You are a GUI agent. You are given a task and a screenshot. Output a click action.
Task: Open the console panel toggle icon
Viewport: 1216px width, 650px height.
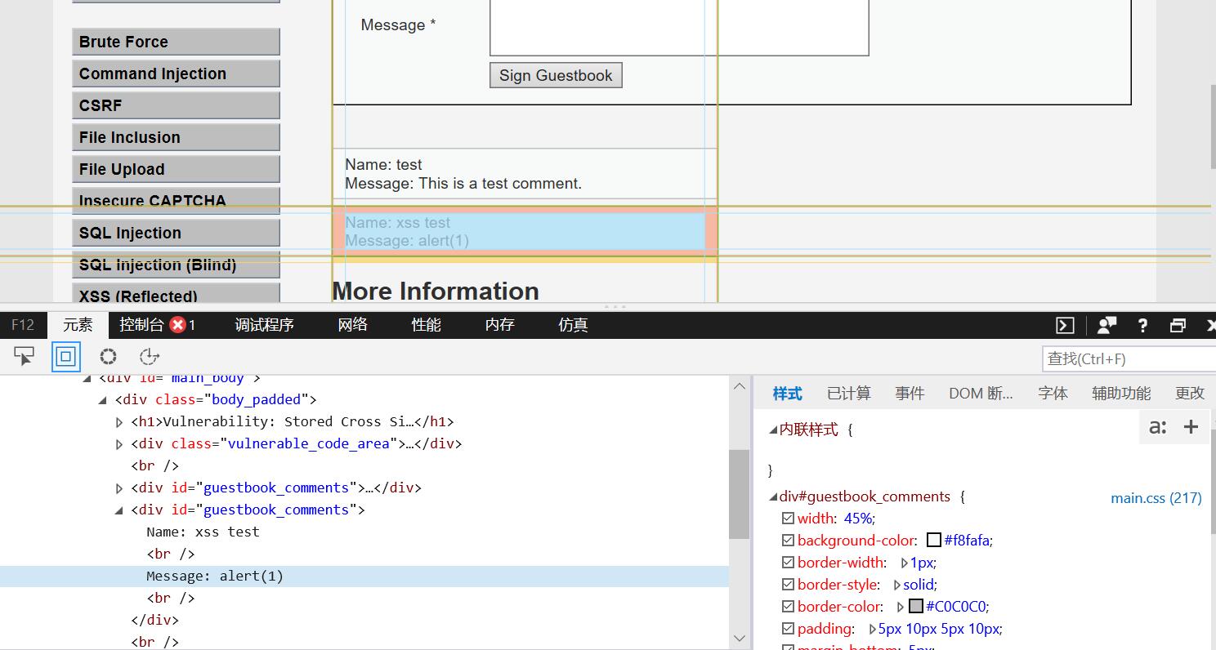1065,325
